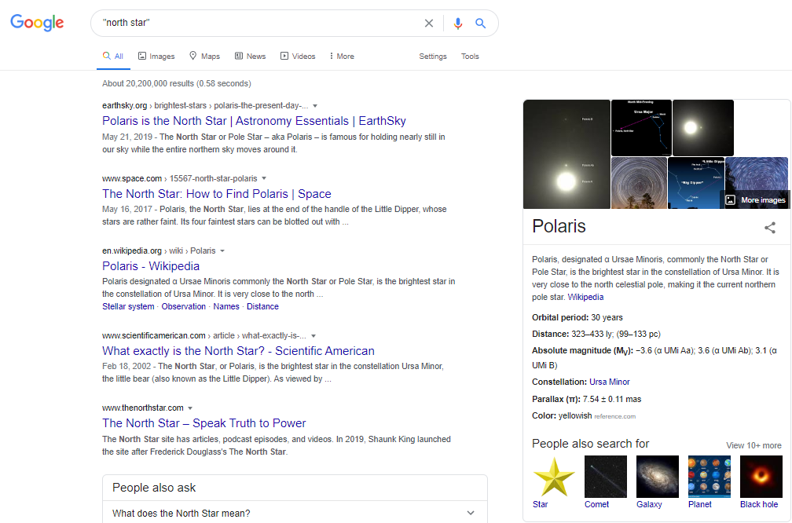The image size is (792, 523).
Task: Open The North Star: How to Find Polaris
Action: coord(217,194)
